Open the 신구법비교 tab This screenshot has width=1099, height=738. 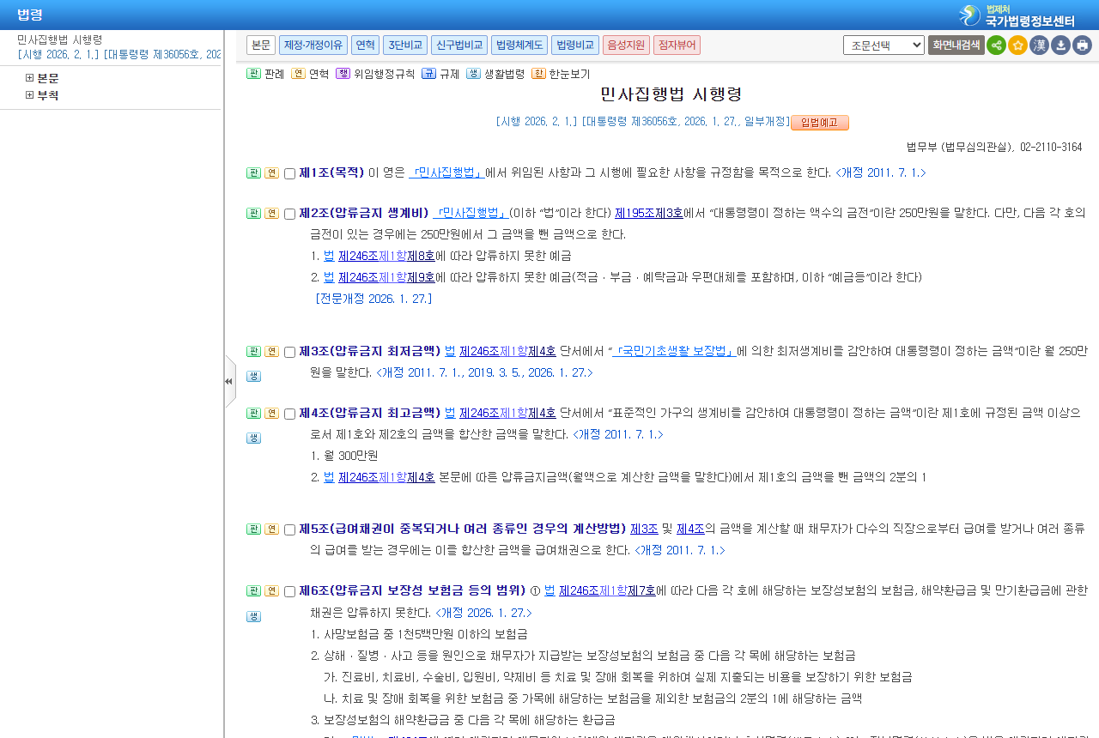[458, 45]
